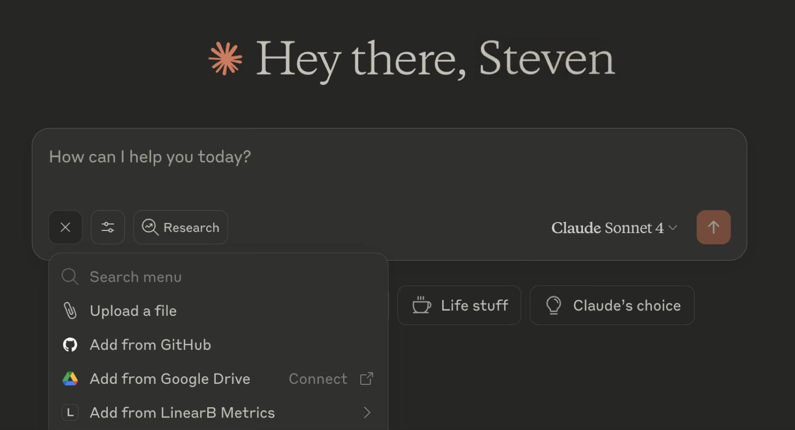Close the attachment menu with X button
795x430 pixels.
click(x=65, y=227)
